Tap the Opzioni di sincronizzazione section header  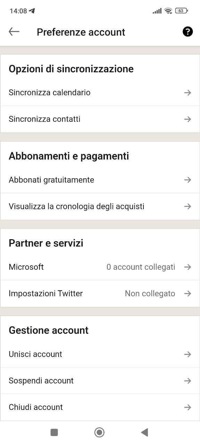(71, 68)
